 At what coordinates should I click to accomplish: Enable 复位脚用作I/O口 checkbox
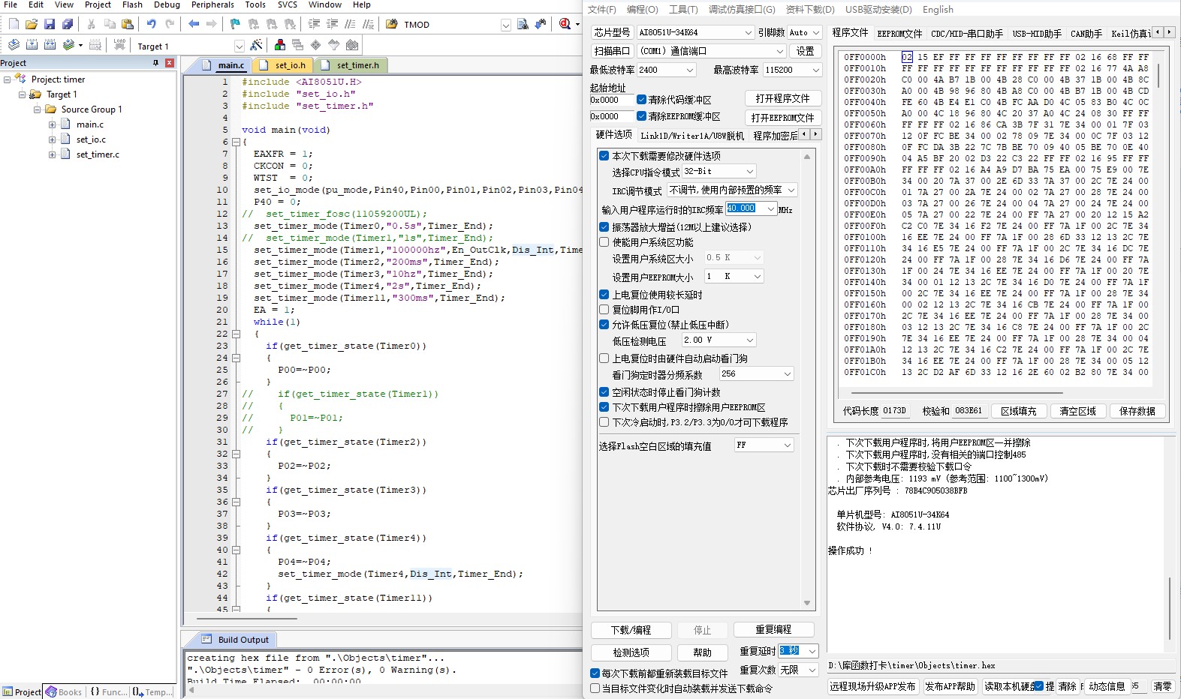coord(604,310)
